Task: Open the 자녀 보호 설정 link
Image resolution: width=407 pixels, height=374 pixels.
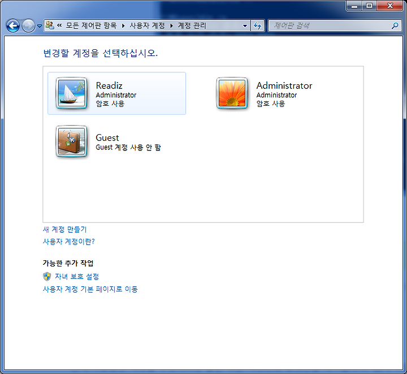Action: click(x=77, y=277)
